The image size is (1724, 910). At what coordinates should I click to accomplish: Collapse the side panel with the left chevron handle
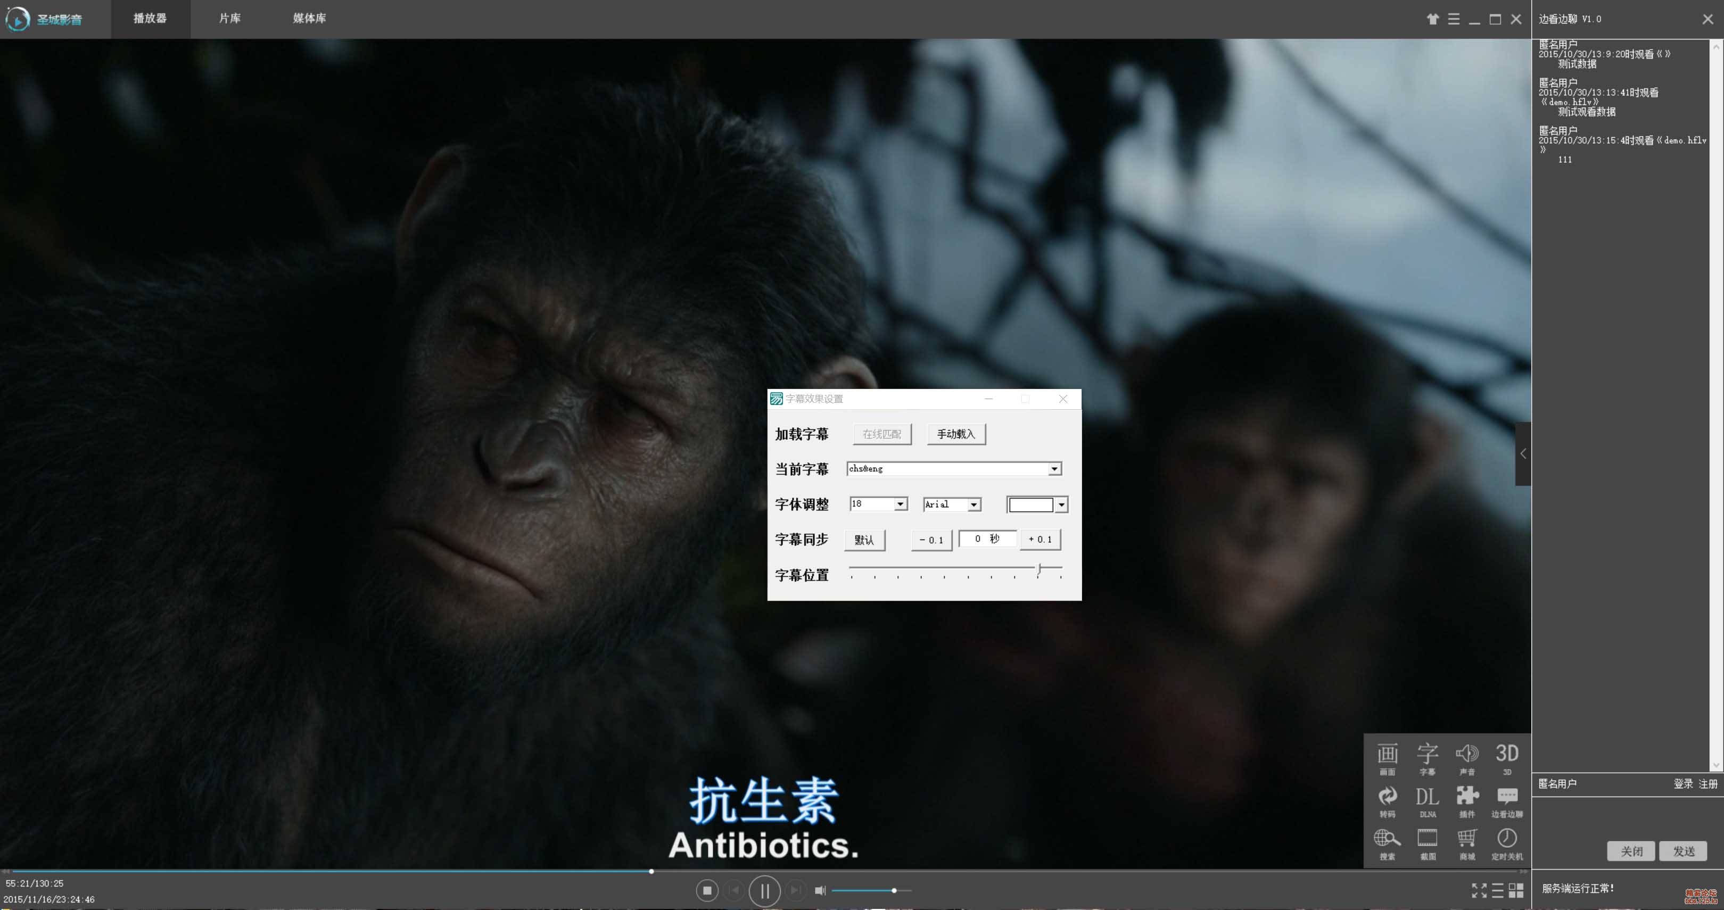[x=1523, y=453]
